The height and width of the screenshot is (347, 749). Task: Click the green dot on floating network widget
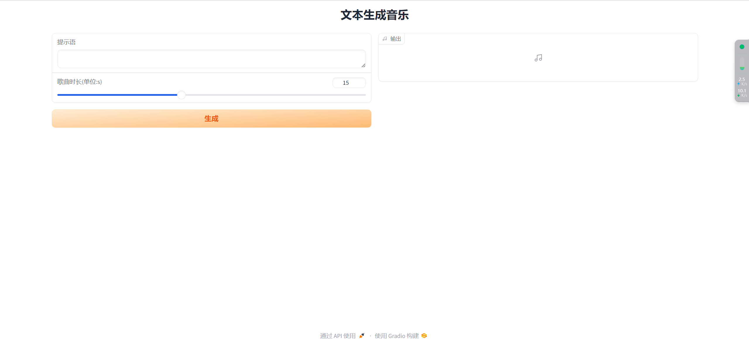coord(742,47)
